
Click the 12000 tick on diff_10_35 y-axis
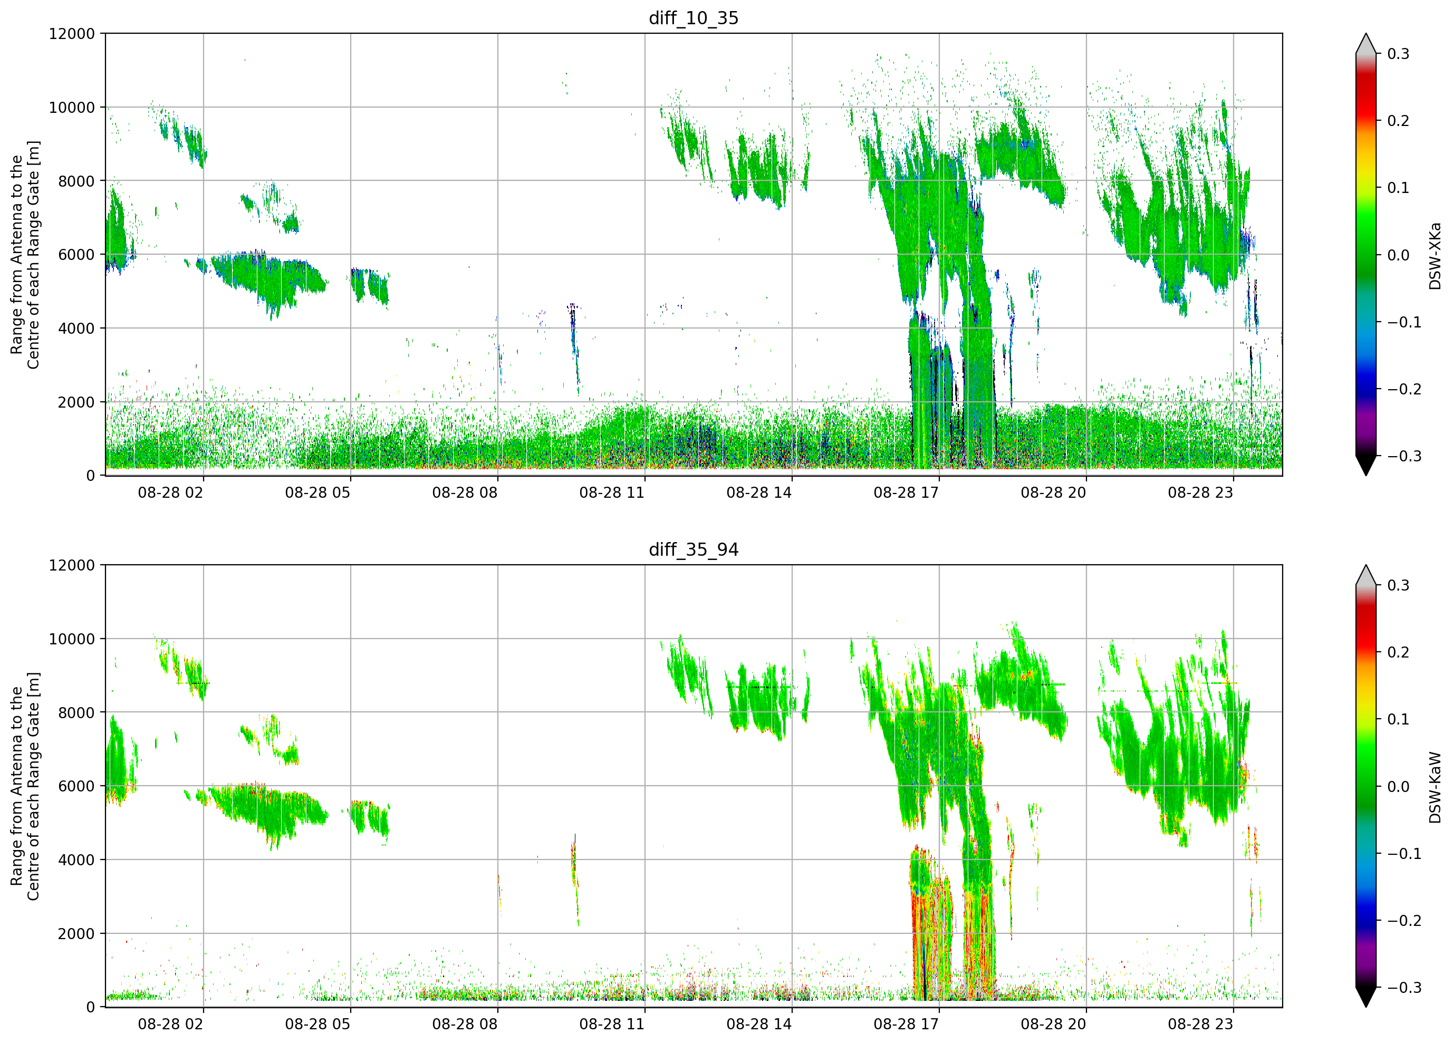coord(72,34)
